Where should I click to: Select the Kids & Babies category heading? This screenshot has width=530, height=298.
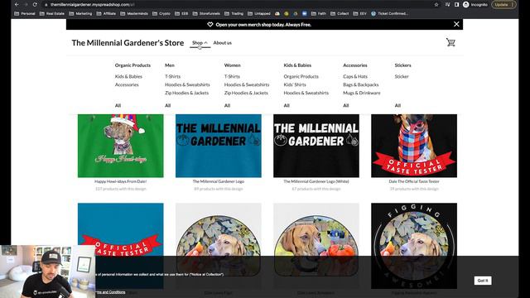click(x=297, y=65)
